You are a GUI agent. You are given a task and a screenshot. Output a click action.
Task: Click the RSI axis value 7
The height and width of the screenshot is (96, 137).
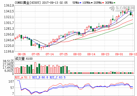pyautogui.click(x=13, y=94)
